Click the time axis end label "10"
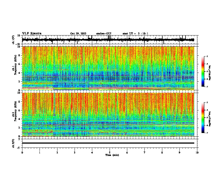This screenshot has width=222, height=171. (197, 153)
